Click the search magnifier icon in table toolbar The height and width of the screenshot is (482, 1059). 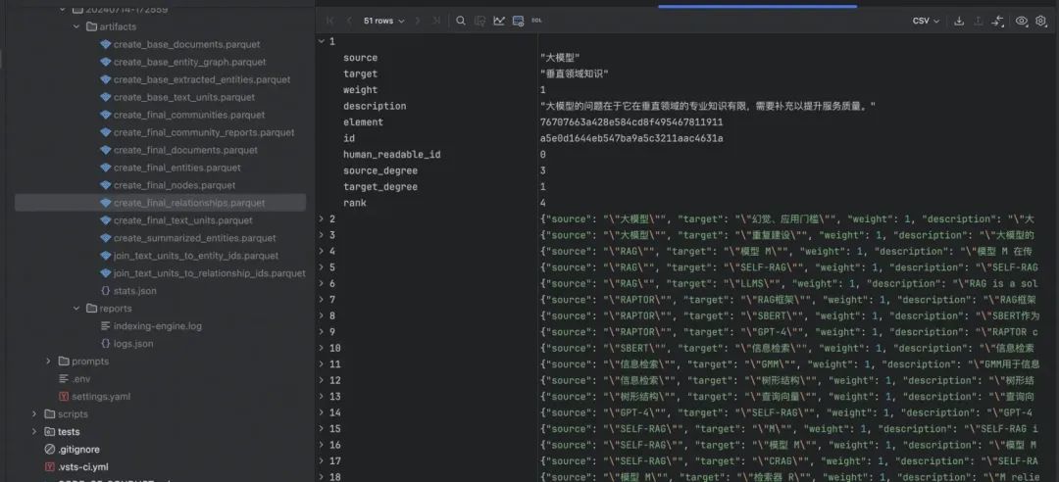[461, 21]
